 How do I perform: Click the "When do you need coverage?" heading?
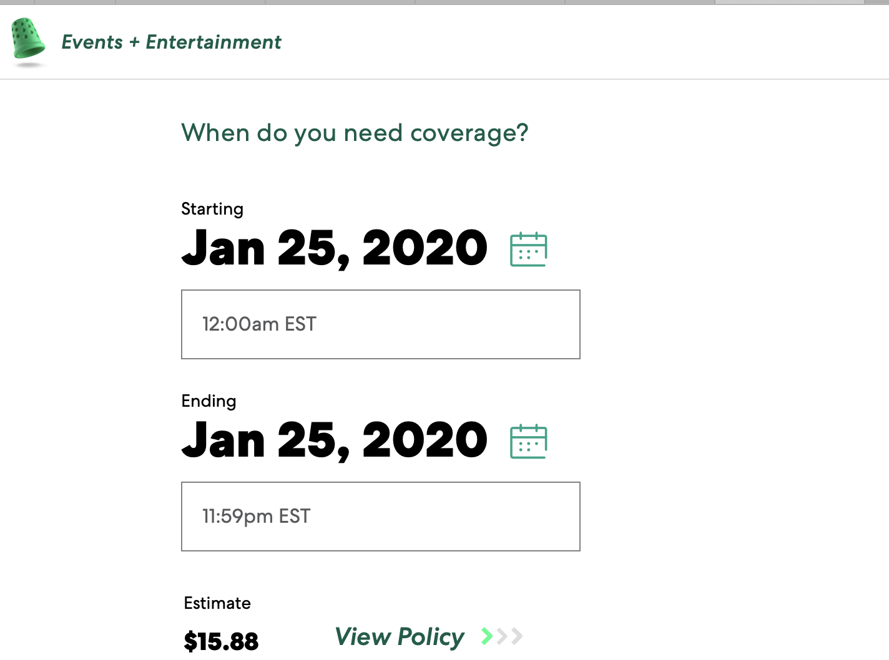tap(355, 133)
